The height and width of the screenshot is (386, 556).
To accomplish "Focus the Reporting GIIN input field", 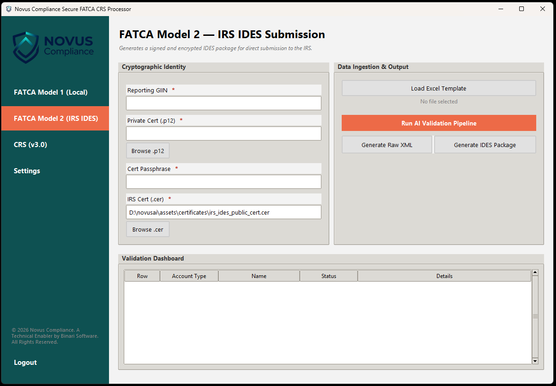I will coord(224,103).
